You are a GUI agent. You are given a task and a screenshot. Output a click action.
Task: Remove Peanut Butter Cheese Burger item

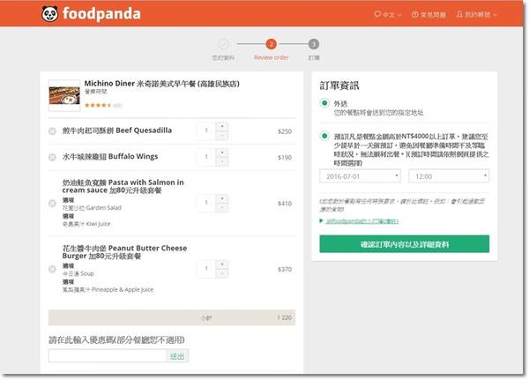tap(53, 269)
